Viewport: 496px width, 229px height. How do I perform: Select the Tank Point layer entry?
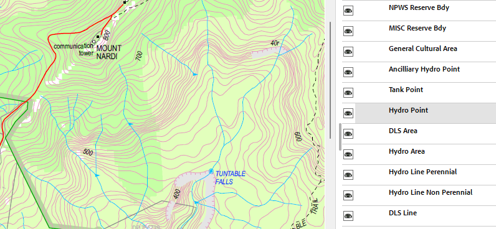tap(426, 93)
